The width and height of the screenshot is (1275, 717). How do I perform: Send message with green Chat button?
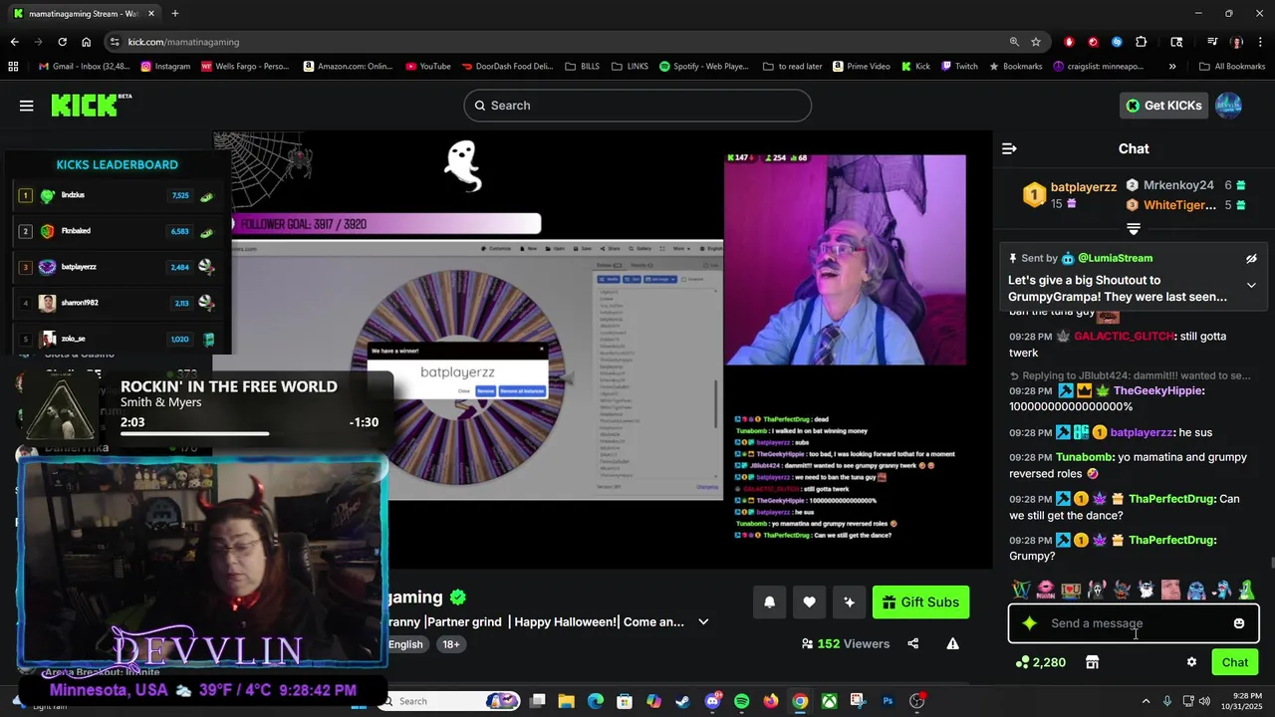[x=1235, y=662]
